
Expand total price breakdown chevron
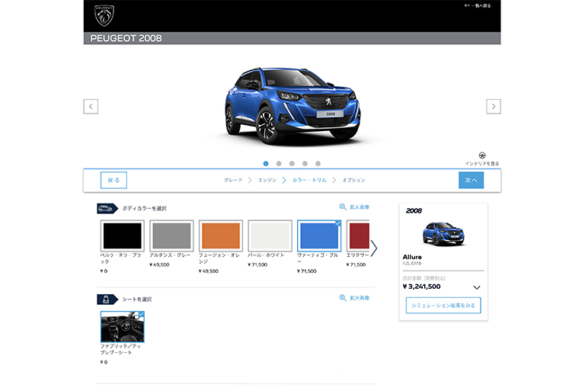coord(476,287)
